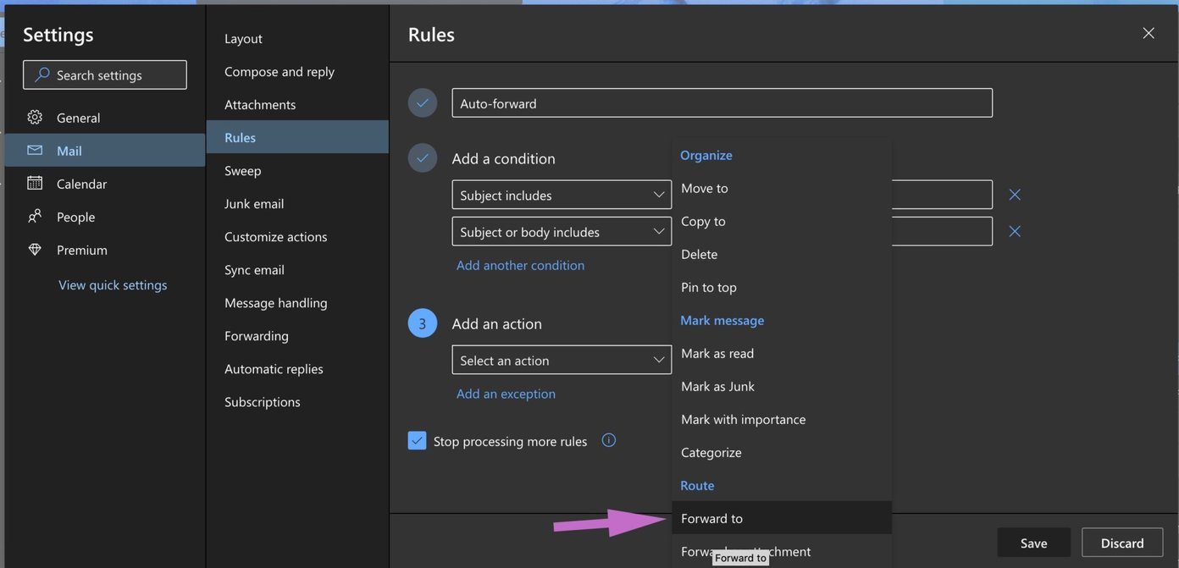
Task: Click the Save button
Action: pyautogui.click(x=1033, y=543)
